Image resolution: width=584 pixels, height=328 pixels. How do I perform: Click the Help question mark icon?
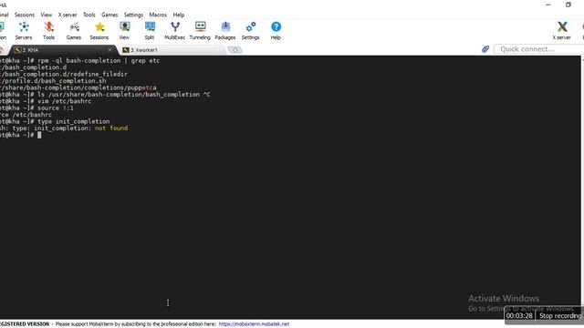coord(276,30)
